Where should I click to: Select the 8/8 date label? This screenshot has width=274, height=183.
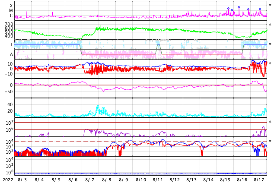click(x=107, y=180)
